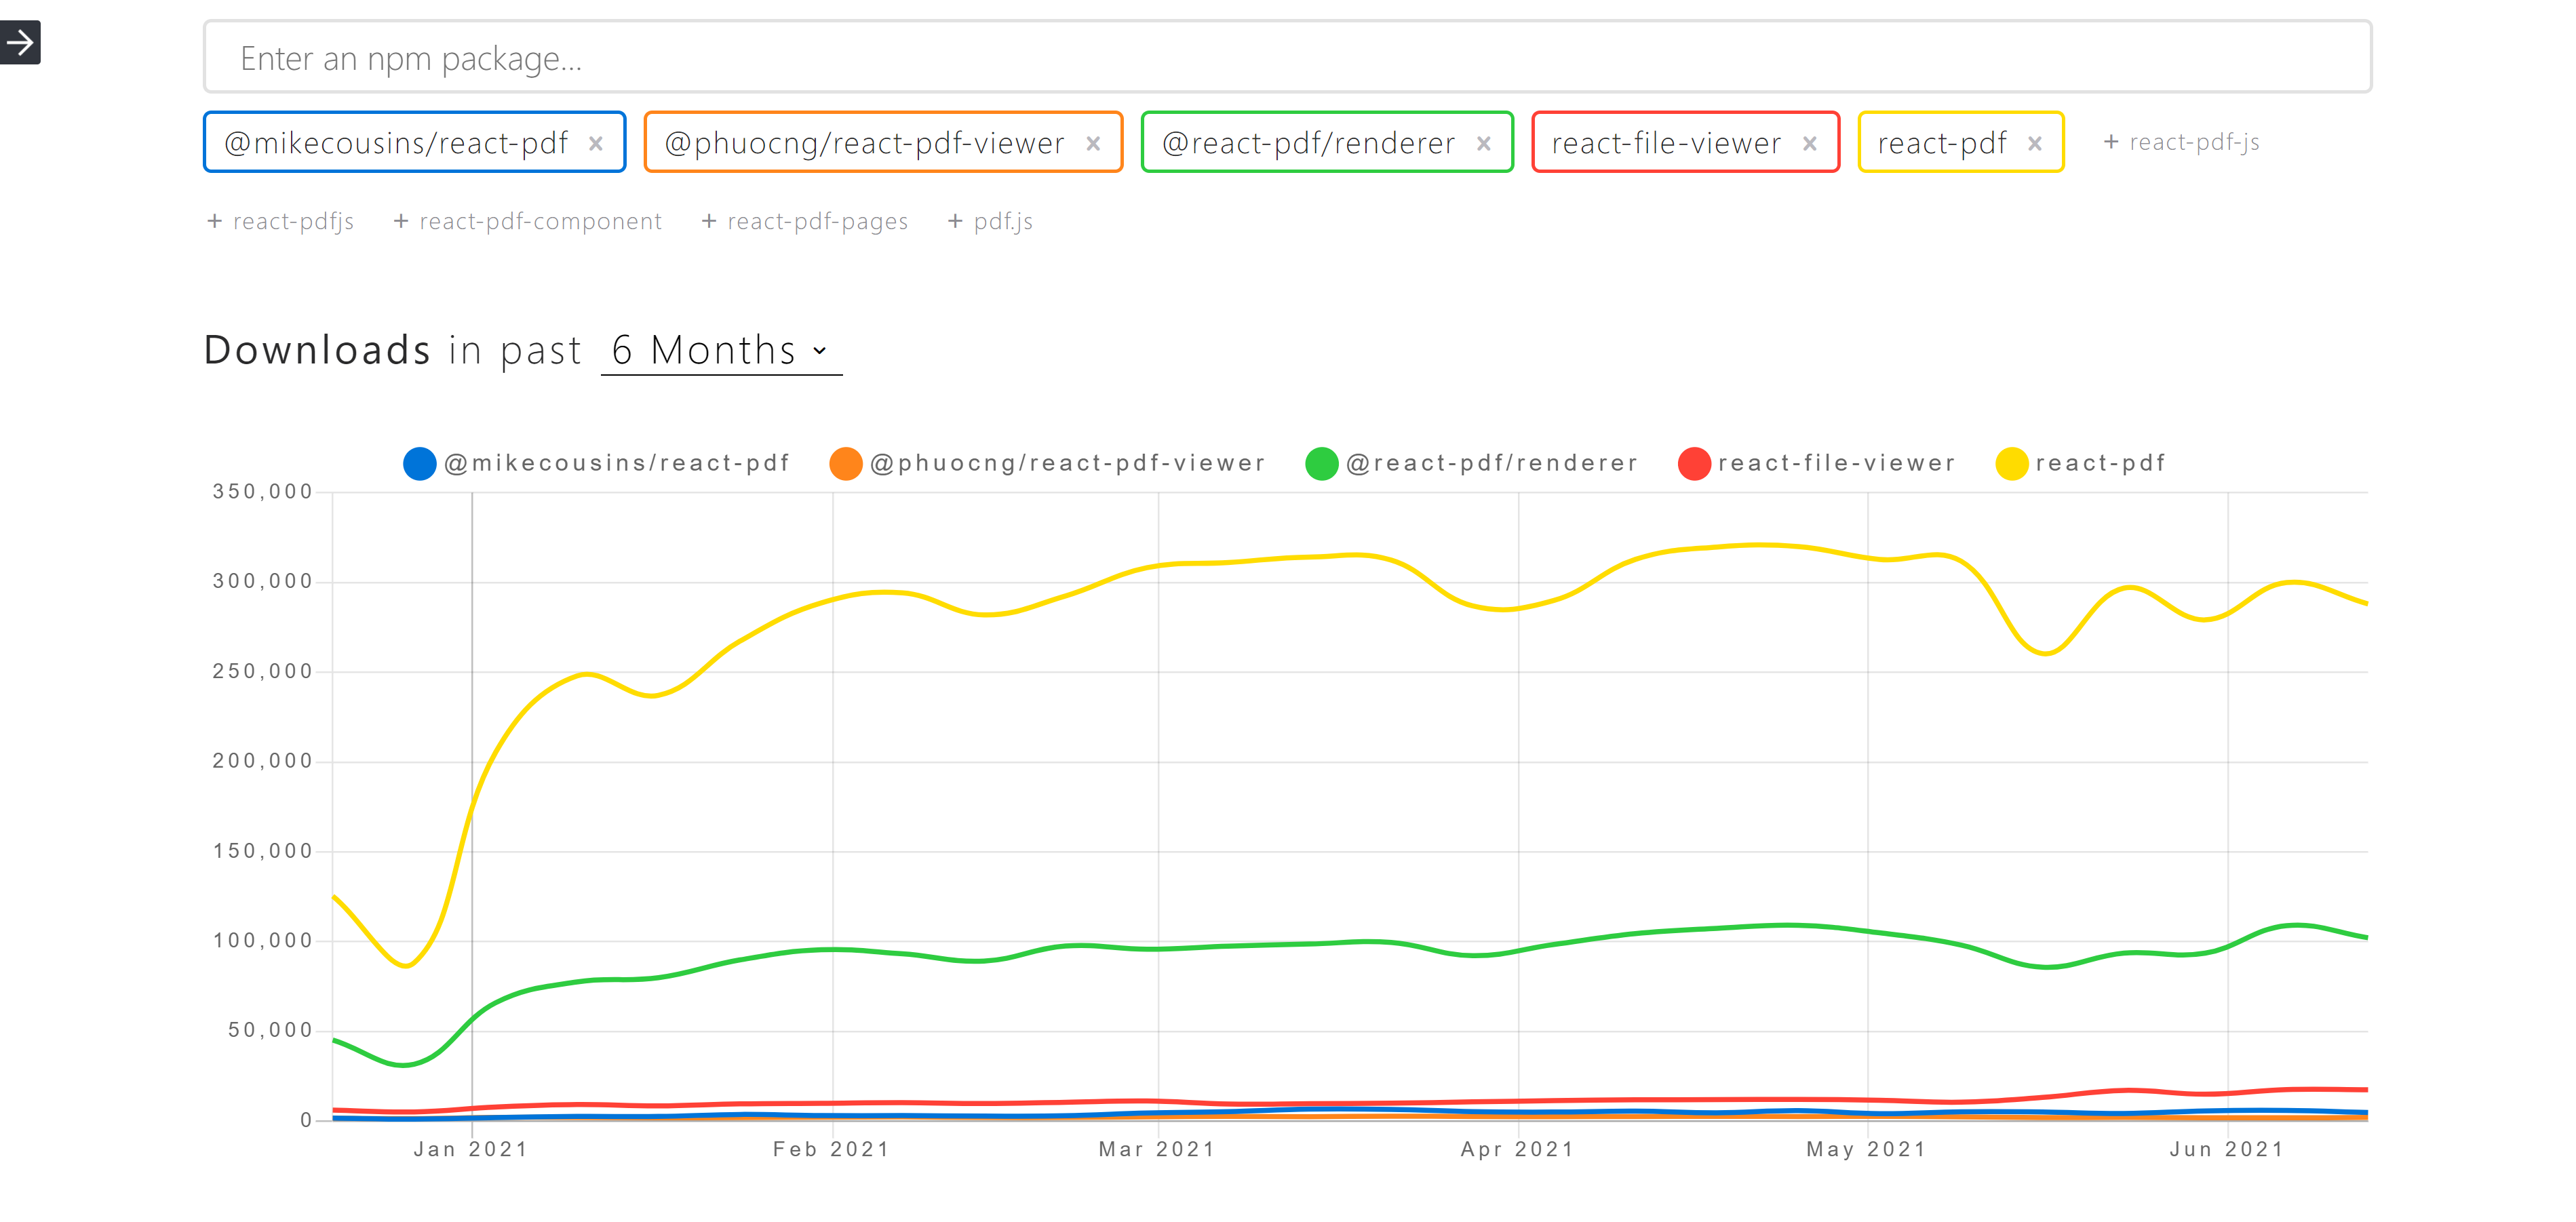Click the npm package search input
Image resolution: width=2576 pixels, height=1222 pixels.
pos(1287,58)
